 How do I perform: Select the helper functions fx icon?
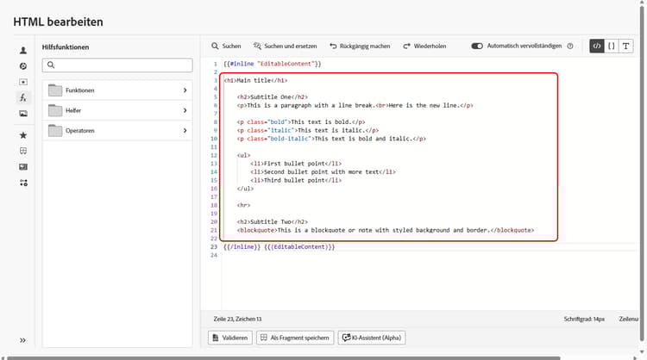tap(23, 97)
